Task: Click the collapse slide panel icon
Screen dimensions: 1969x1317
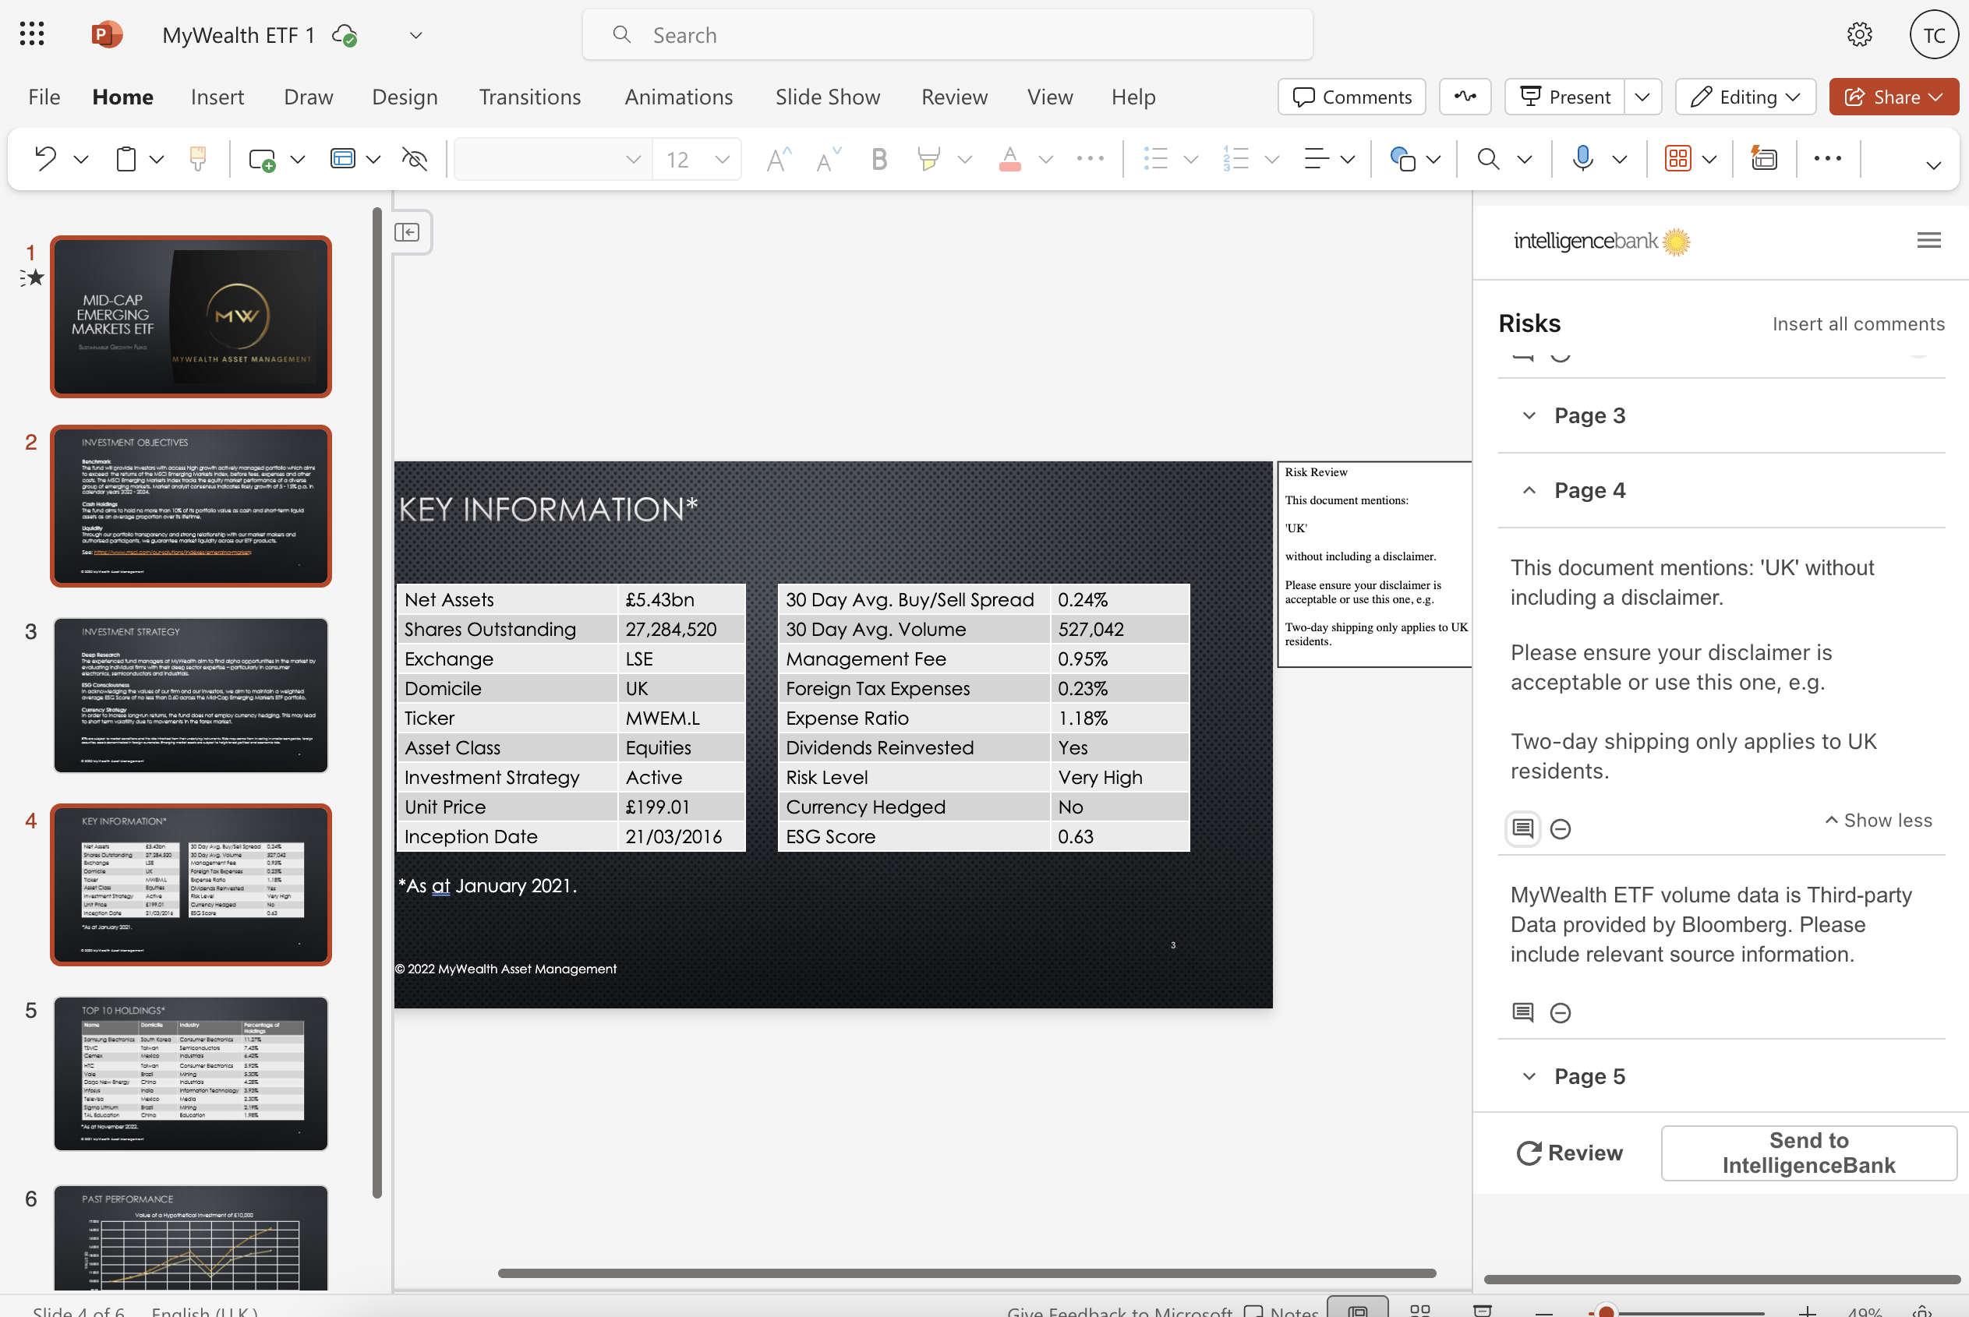Action: pos(408,231)
